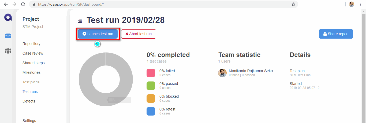Image resolution: width=366 pixels, height=123 pixels.
Task: Open the Projects briefcase icon
Action: pos(8,36)
